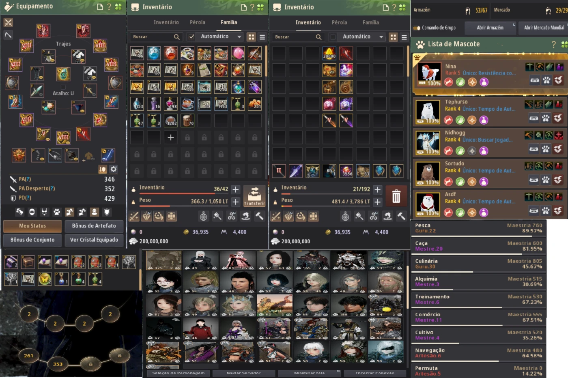
Task: Click Bônus de Conjunto button
Action: pos(32,240)
